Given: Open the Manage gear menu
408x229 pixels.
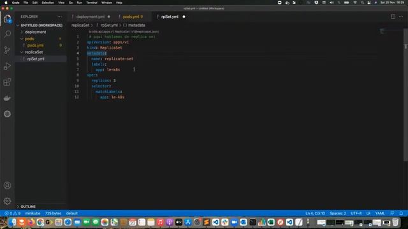Looking at the screenshot, I should [7, 201].
